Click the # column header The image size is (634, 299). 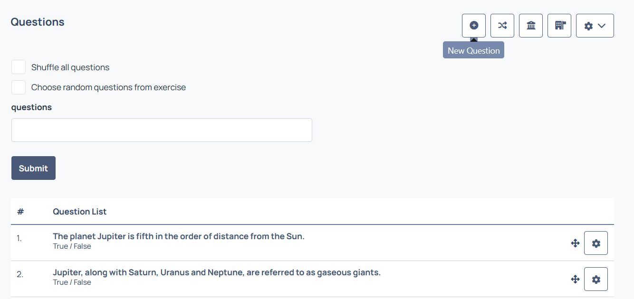point(20,212)
